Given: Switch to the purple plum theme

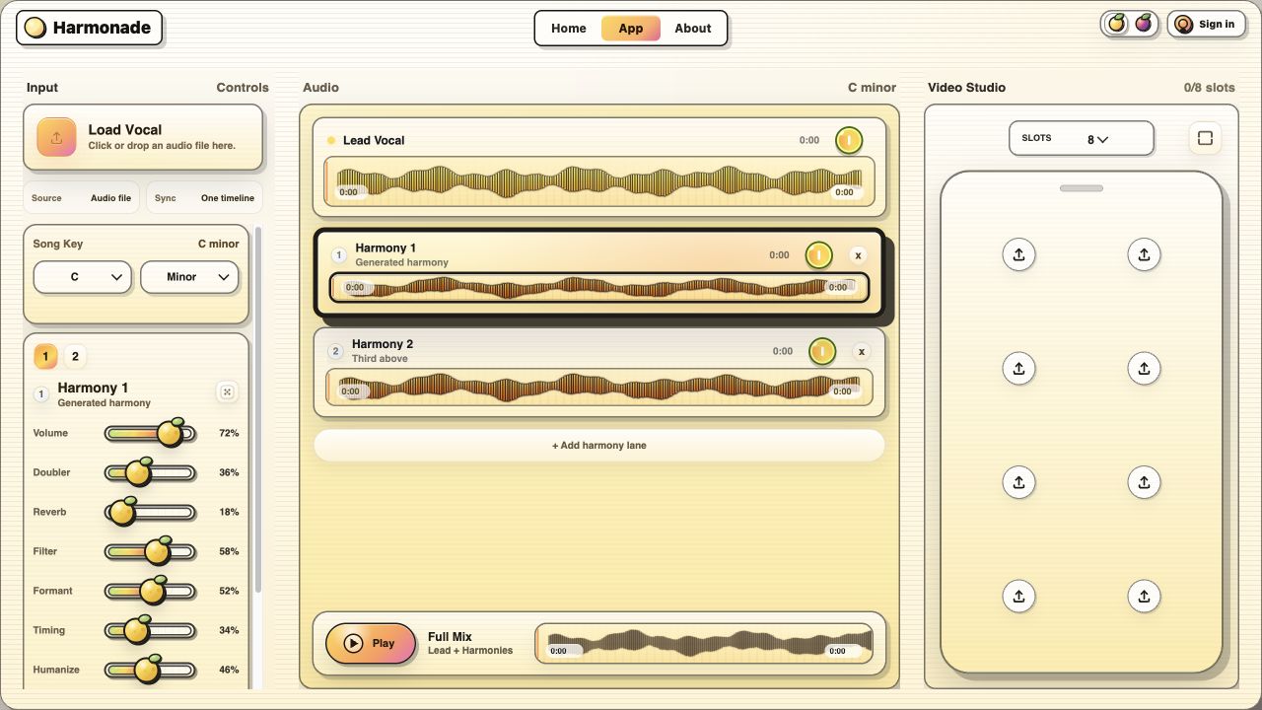Looking at the screenshot, I should pos(1144,24).
